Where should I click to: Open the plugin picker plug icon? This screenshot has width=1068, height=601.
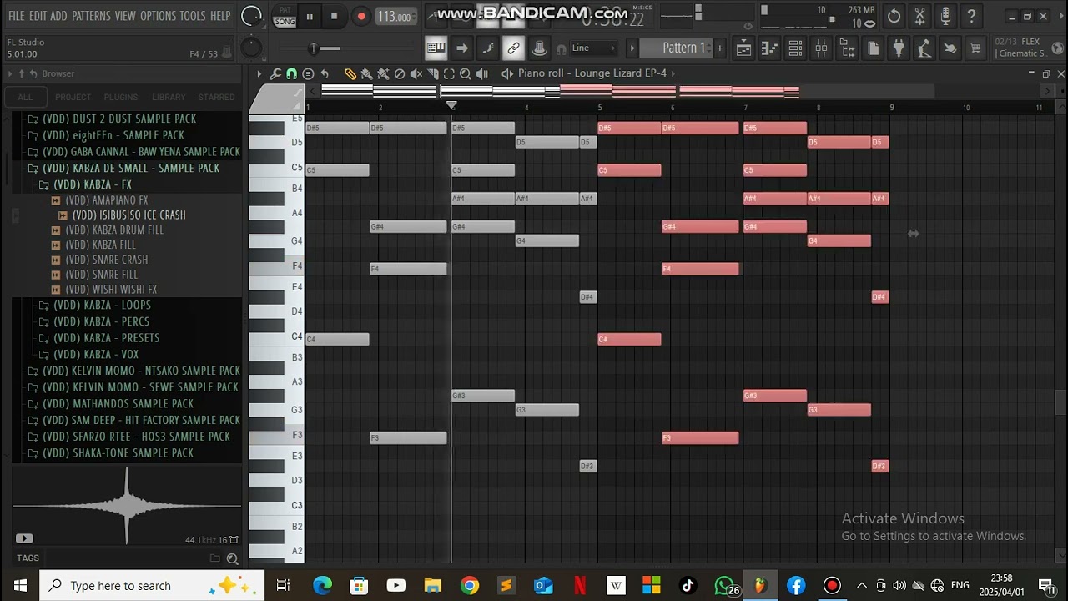[899, 48]
